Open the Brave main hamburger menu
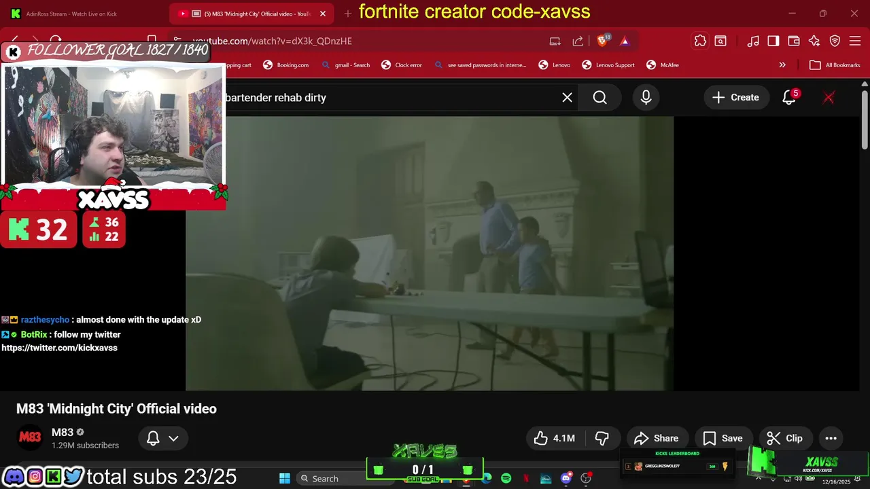 coord(856,41)
